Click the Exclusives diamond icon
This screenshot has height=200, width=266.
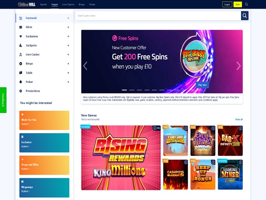[21, 36]
